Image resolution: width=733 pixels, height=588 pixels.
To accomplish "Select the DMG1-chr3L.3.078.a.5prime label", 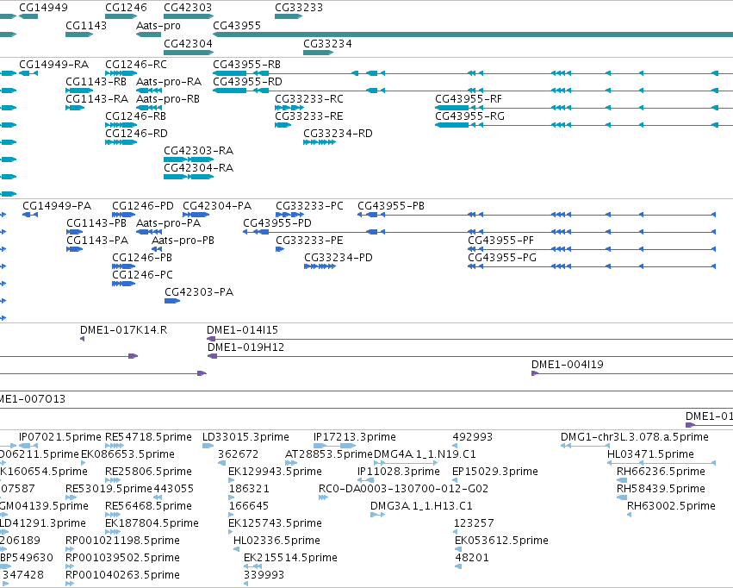I will 634,437.
